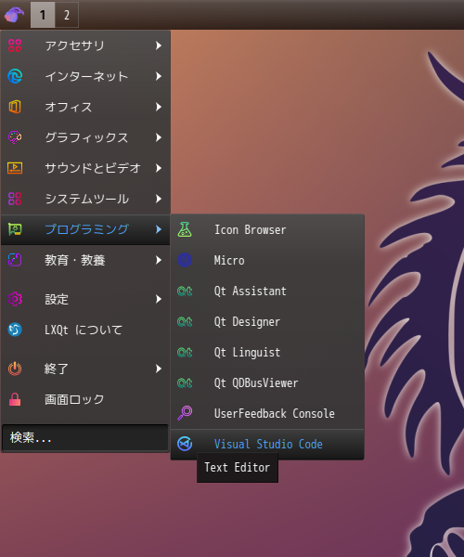Click the 検索 search field

click(x=85, y=437)
